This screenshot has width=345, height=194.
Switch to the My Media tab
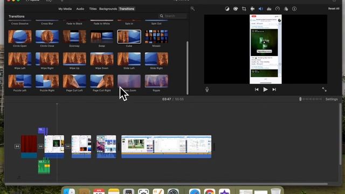(x=65, y=9)
